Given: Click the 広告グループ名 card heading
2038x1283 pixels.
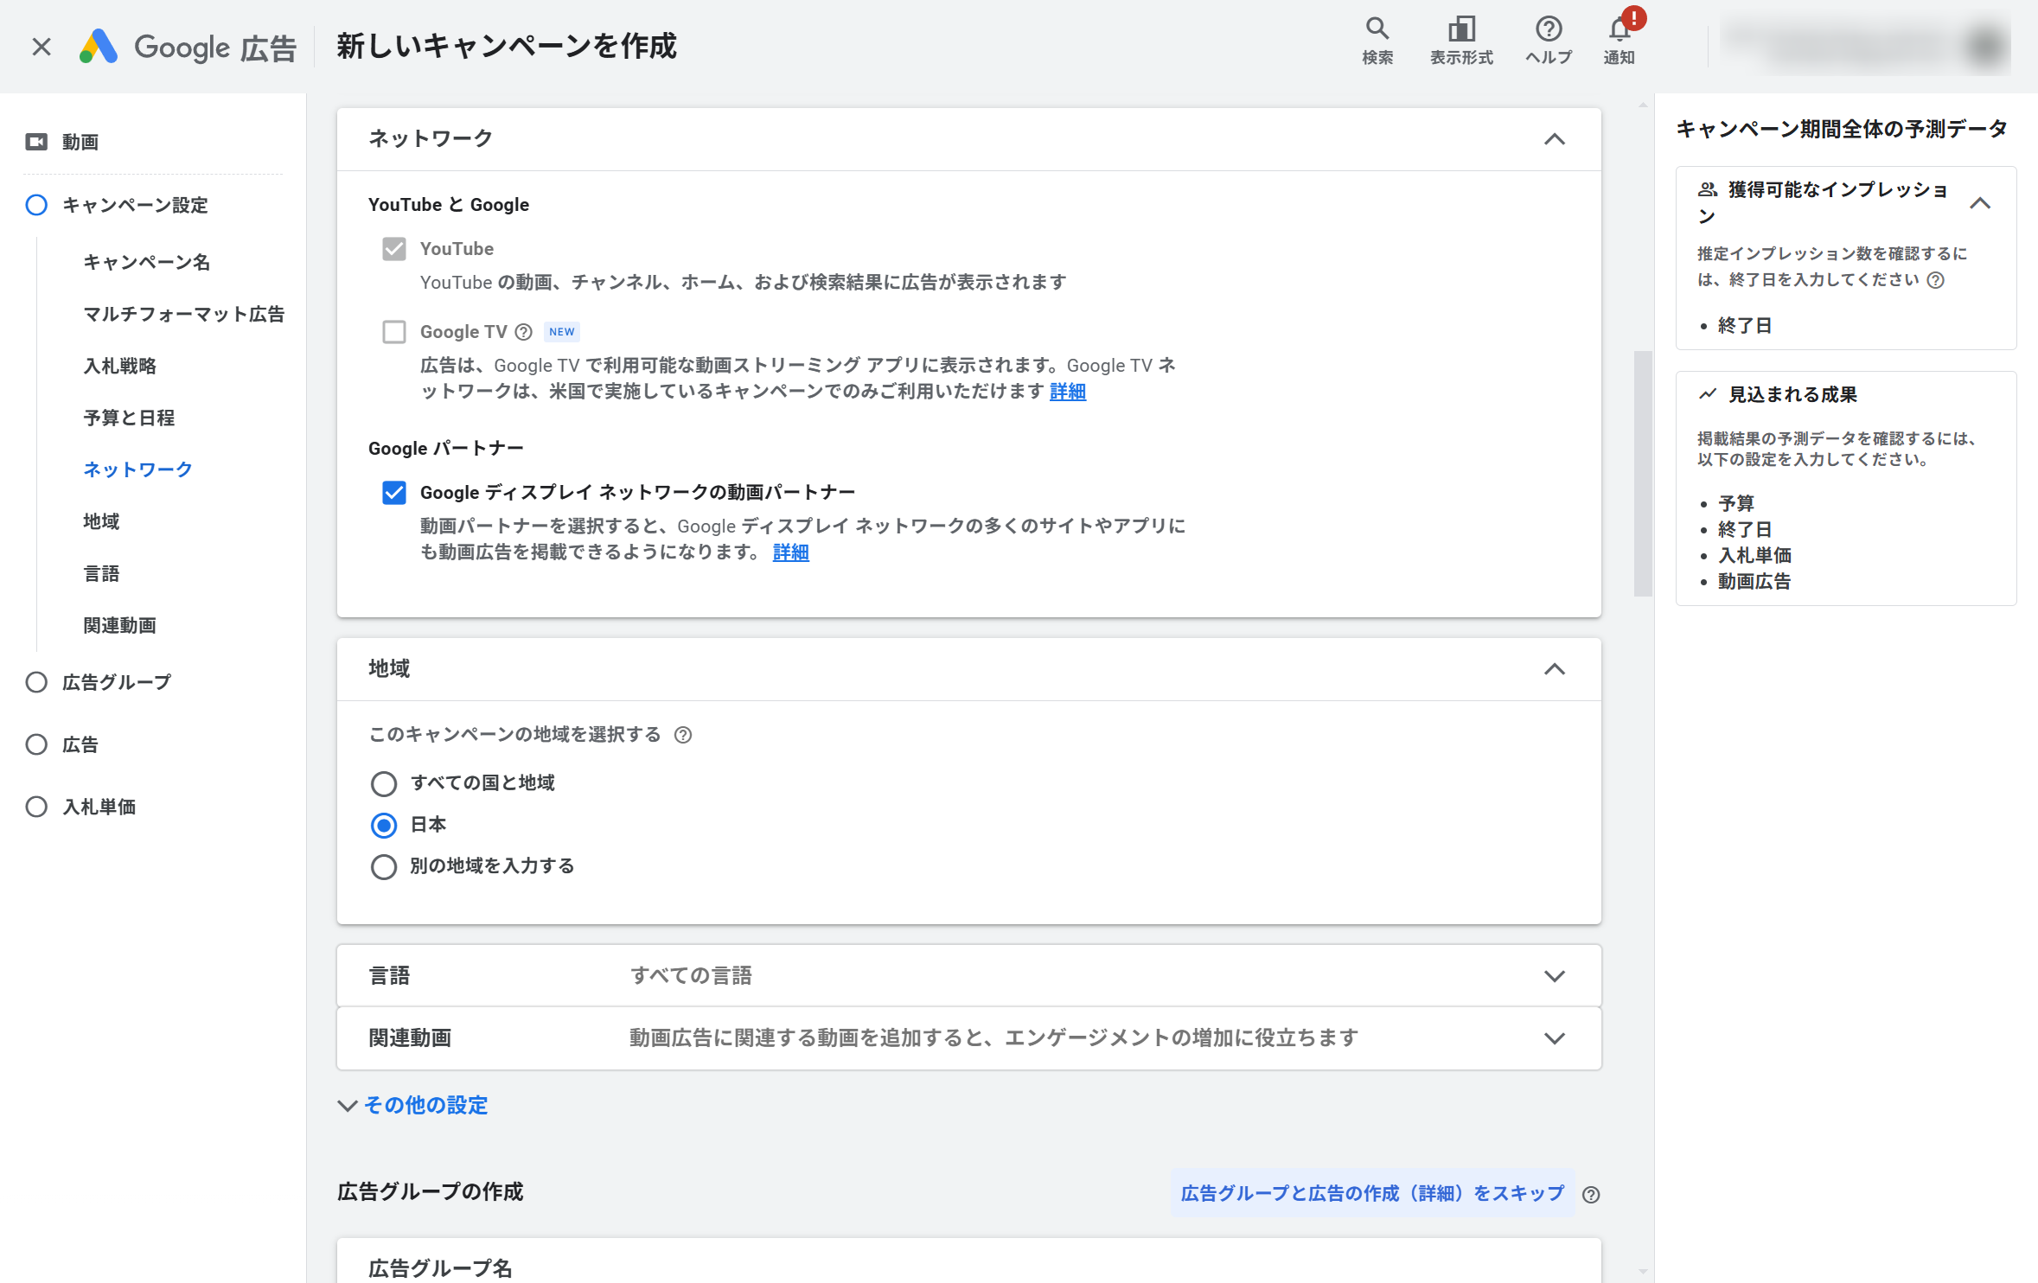Looking at the screenshot, I should (x=440, y=1268).
